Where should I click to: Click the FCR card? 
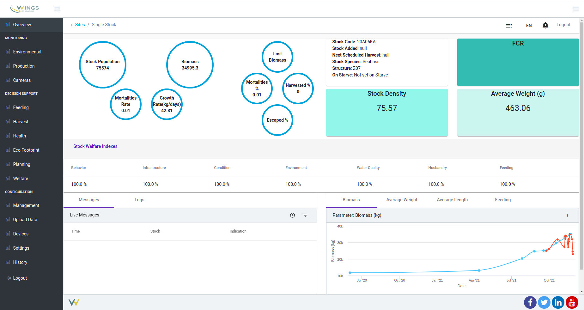pyautogui.click(x=518, y=62)
